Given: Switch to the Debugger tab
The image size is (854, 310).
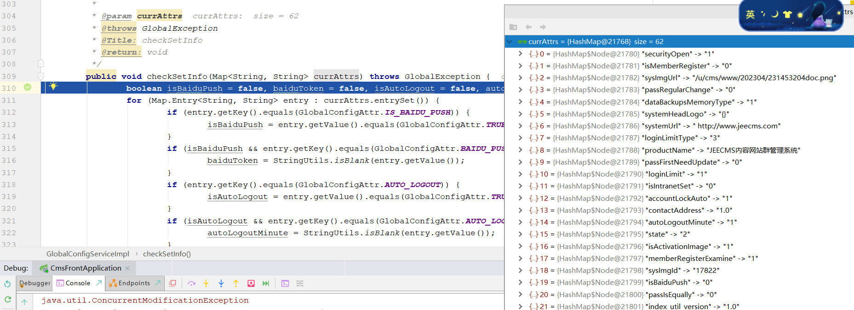Looking at the screenshot, I should 35,283.
